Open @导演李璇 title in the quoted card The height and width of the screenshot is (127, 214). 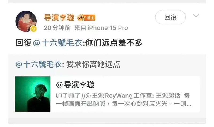pos(75,85)
